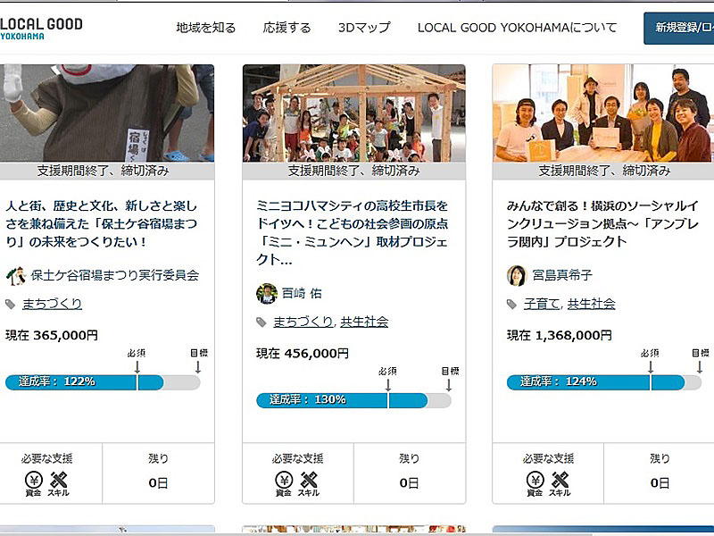Click the 保土ケ谷宿場まつり実行委員会 avatar icon
714x536 pixels.
pos(16,276)
